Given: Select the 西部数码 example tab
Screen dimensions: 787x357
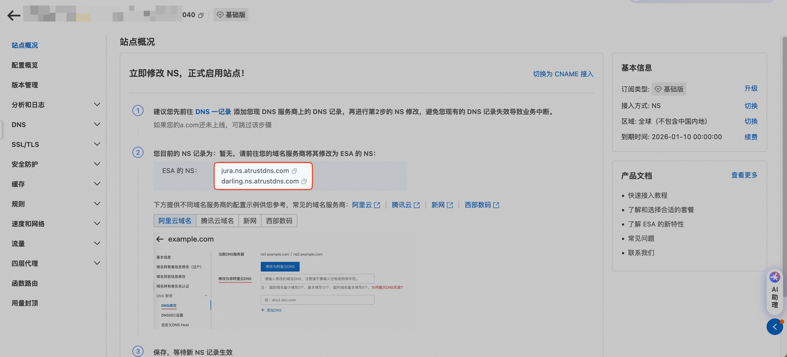Looking at the screenshot, I should click(279, 221).
